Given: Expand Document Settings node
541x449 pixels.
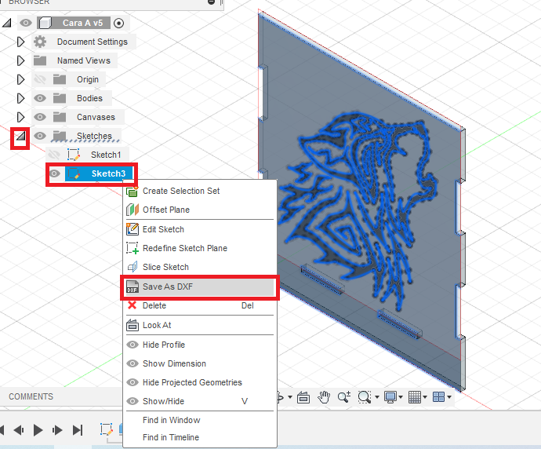Looking at the screenshot, I should tap(20, 42).
